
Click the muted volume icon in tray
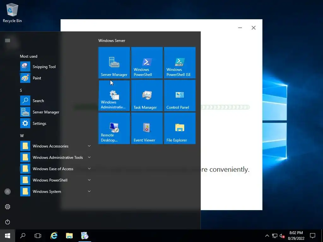click(x=282, y=236)
